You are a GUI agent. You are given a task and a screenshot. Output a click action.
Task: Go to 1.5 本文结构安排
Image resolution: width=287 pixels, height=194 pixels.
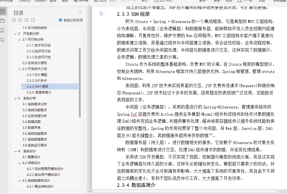[x=35, y=28]
